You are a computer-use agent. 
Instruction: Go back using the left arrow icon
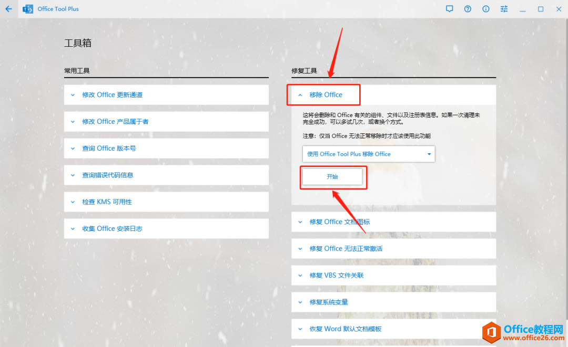[x=9, y=9]
